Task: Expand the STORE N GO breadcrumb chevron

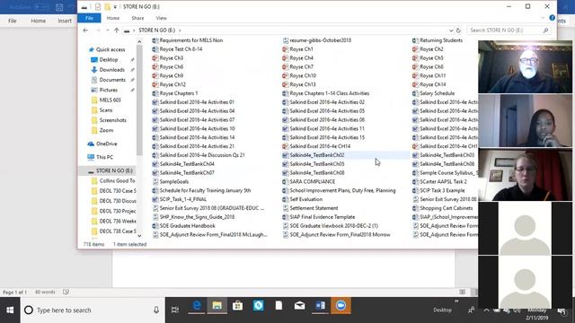Action: click(180, 31)
